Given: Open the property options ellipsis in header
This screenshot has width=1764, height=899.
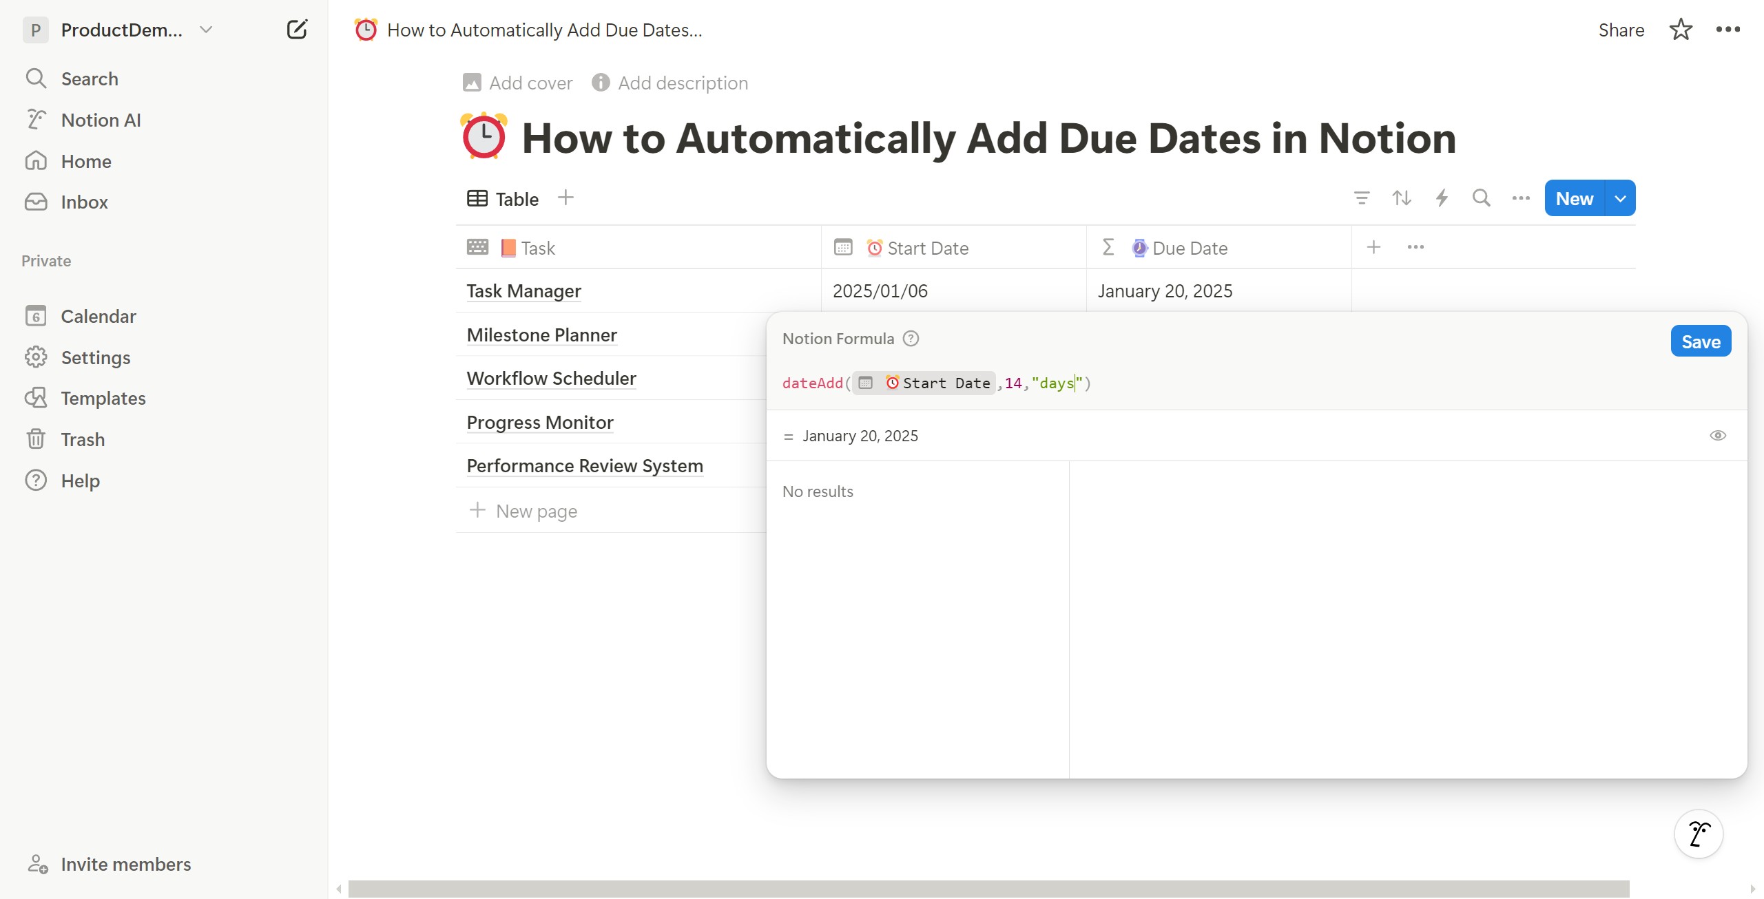Looking at the screenshot, I should point(1415,247).
